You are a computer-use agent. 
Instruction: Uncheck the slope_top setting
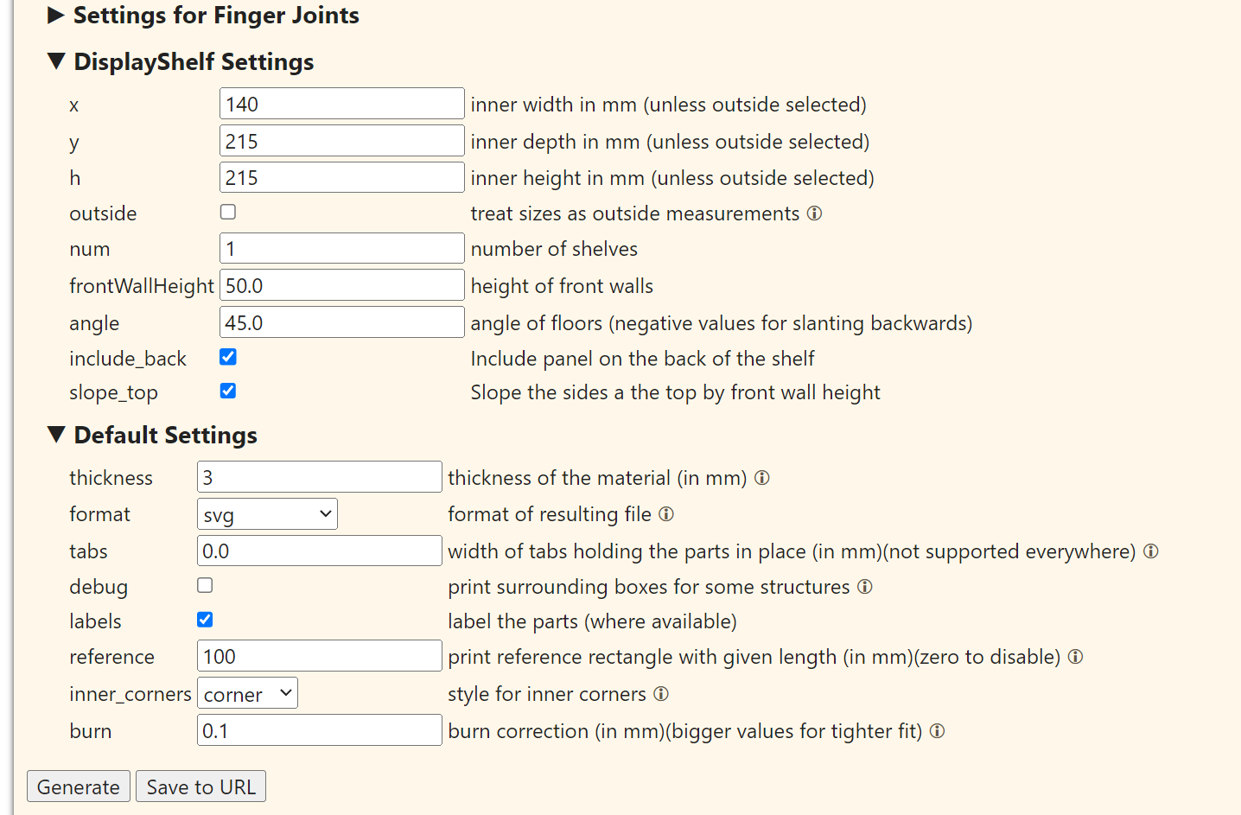227,391
